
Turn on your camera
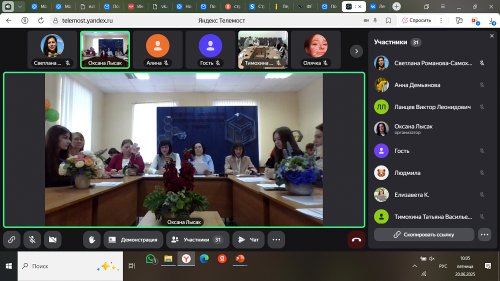[x=52, y=240]
